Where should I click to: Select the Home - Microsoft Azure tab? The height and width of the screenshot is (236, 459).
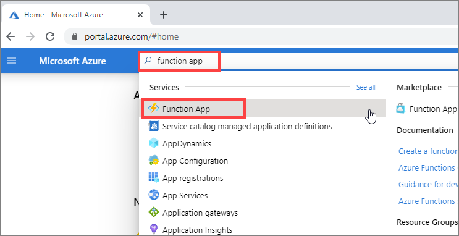point(76,15)
